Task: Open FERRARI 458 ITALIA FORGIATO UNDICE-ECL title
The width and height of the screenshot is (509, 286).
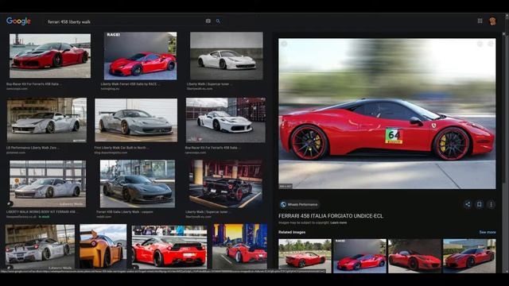Action: point(331,216)
